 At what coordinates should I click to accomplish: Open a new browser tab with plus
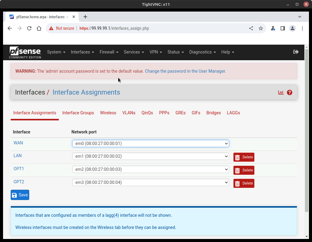85,17
